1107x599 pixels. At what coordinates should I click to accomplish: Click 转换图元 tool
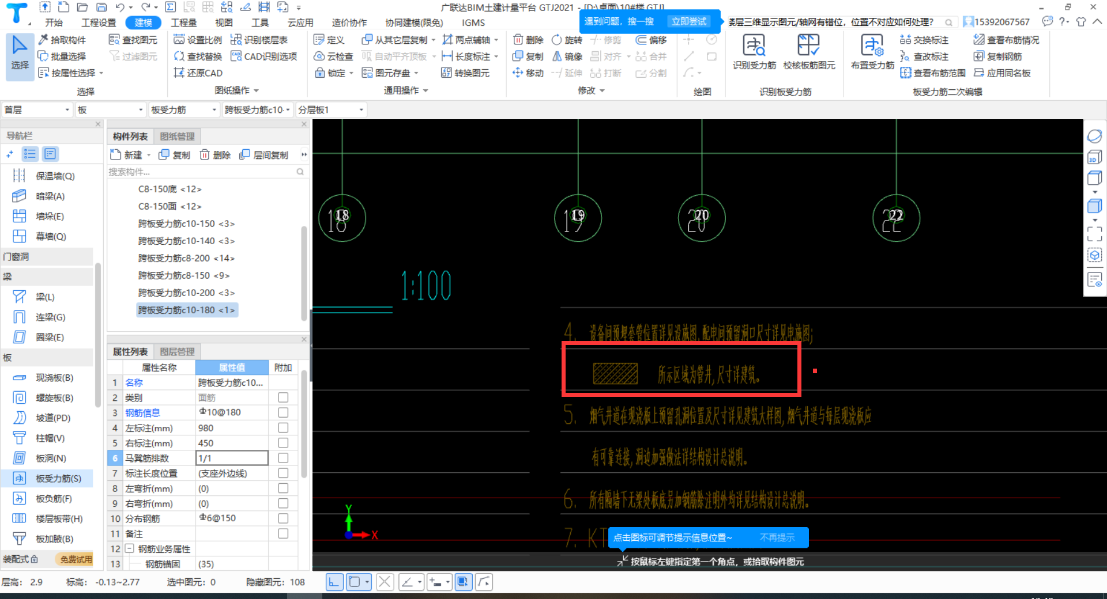click(x=465, y=73)
